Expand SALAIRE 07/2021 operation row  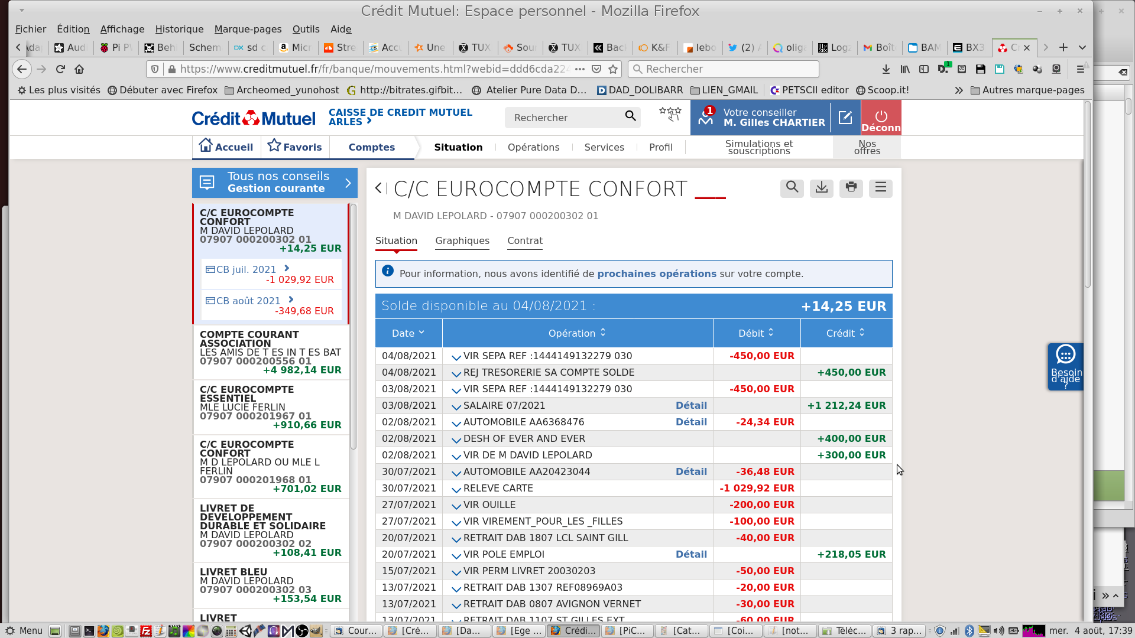tap(456, 406)
